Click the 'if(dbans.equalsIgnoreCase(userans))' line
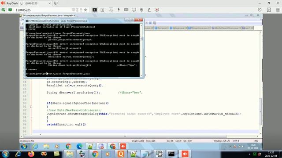This screenshot has width=282, height=158. pyautogui.click(x=78, y=103)
